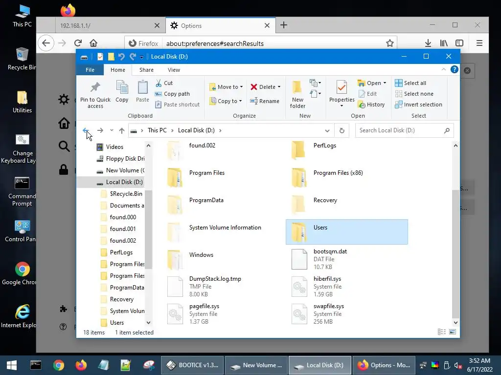
Task: Expand Delete options arrow
Action: point(279,87)
